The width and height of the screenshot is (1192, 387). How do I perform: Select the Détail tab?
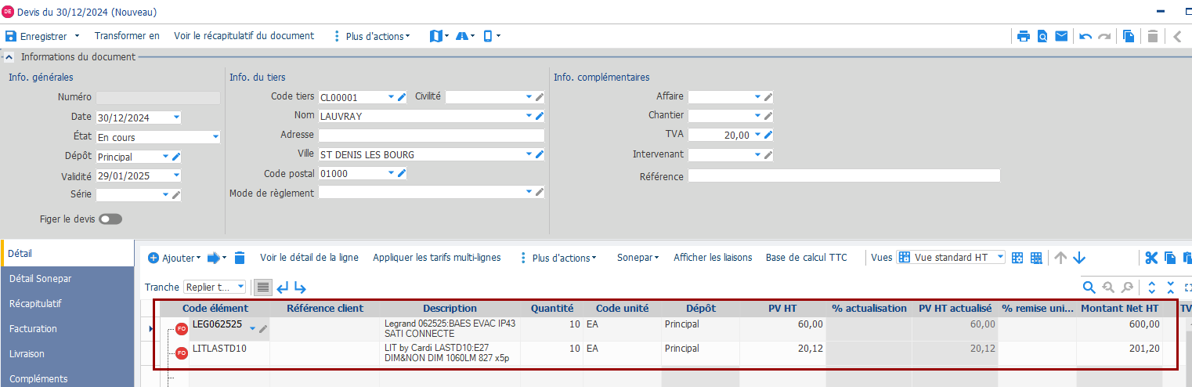pyautogui.click(x=67, y=254)
